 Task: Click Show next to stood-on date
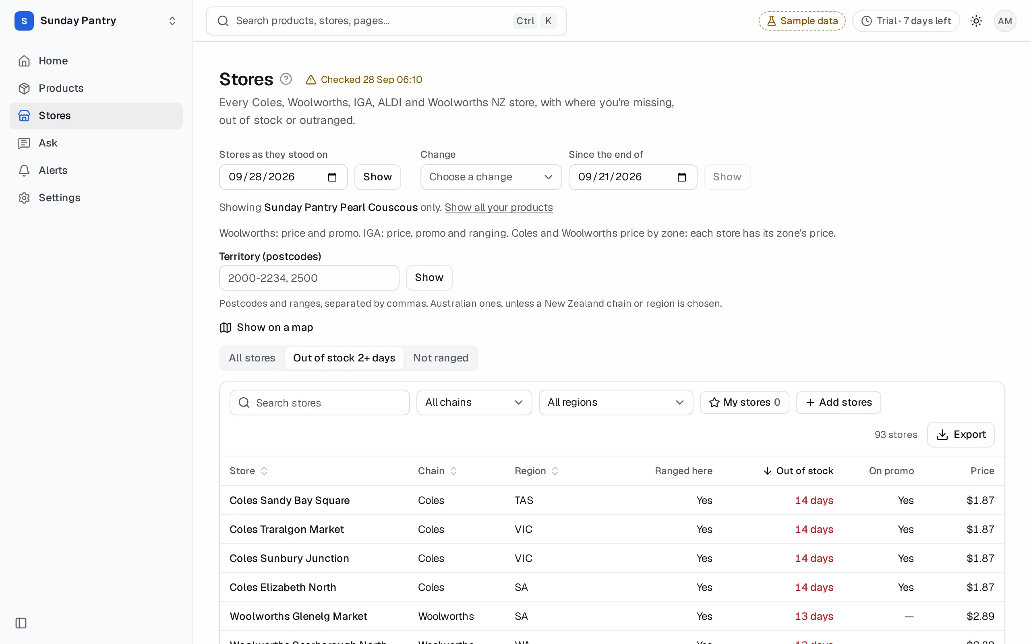(x=377, y=177)
